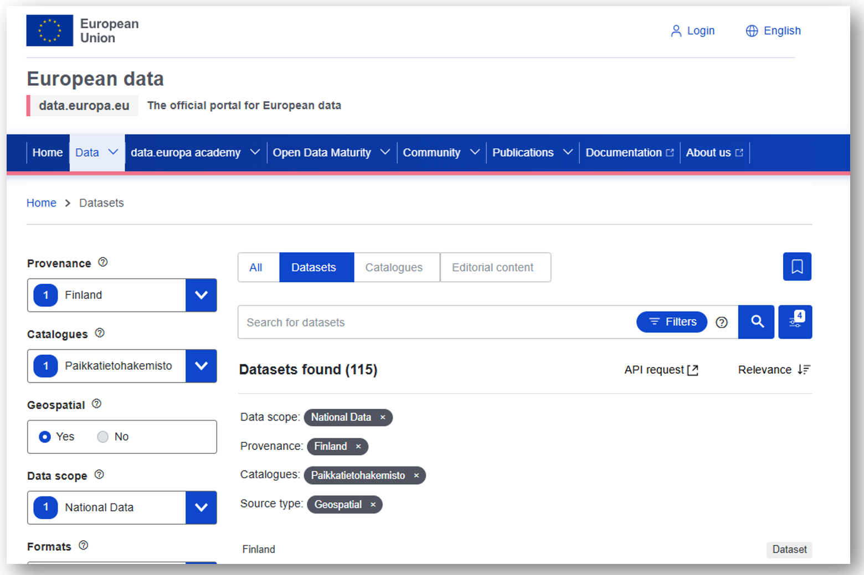Select the Geospatial Yes radio button
Viewport: 864px width, 575px height.
(45, 437)
